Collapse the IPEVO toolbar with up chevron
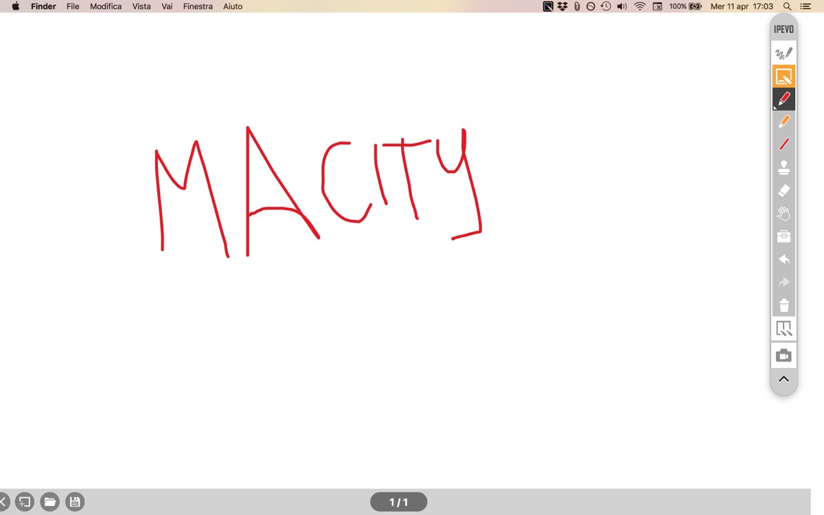The image size is (824, 515). [x=783, y=379]
